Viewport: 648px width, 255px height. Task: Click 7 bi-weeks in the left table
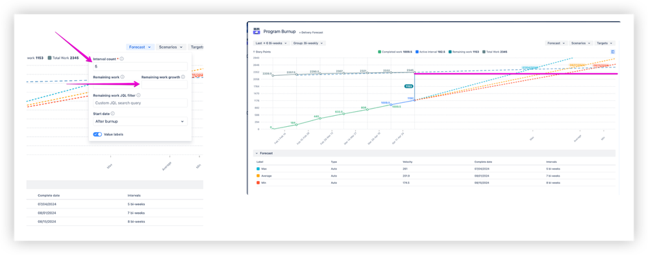(136, 212)
